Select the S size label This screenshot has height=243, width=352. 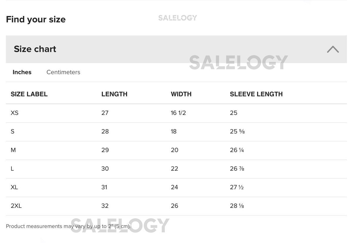pyautogui.click(x=13, y=131)
